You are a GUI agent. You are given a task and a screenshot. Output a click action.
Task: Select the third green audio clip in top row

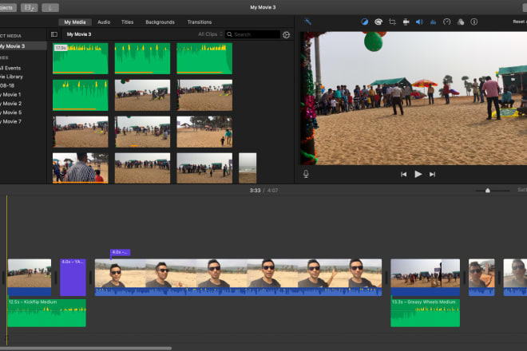[204, 58]
